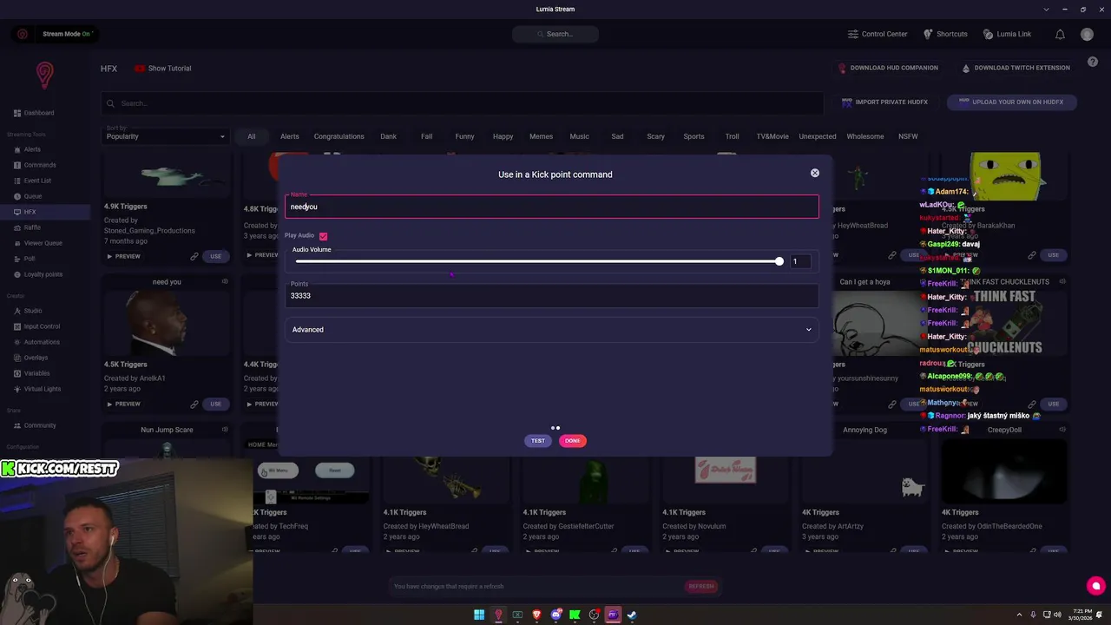Click the Audio Volume slider handle

point(779,261)
